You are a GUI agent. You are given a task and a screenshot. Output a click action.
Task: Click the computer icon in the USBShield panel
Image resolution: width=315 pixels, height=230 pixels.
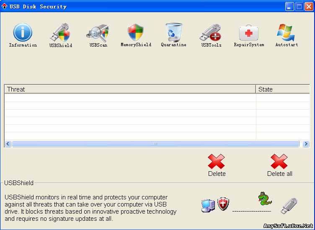(x=208, y=205)
